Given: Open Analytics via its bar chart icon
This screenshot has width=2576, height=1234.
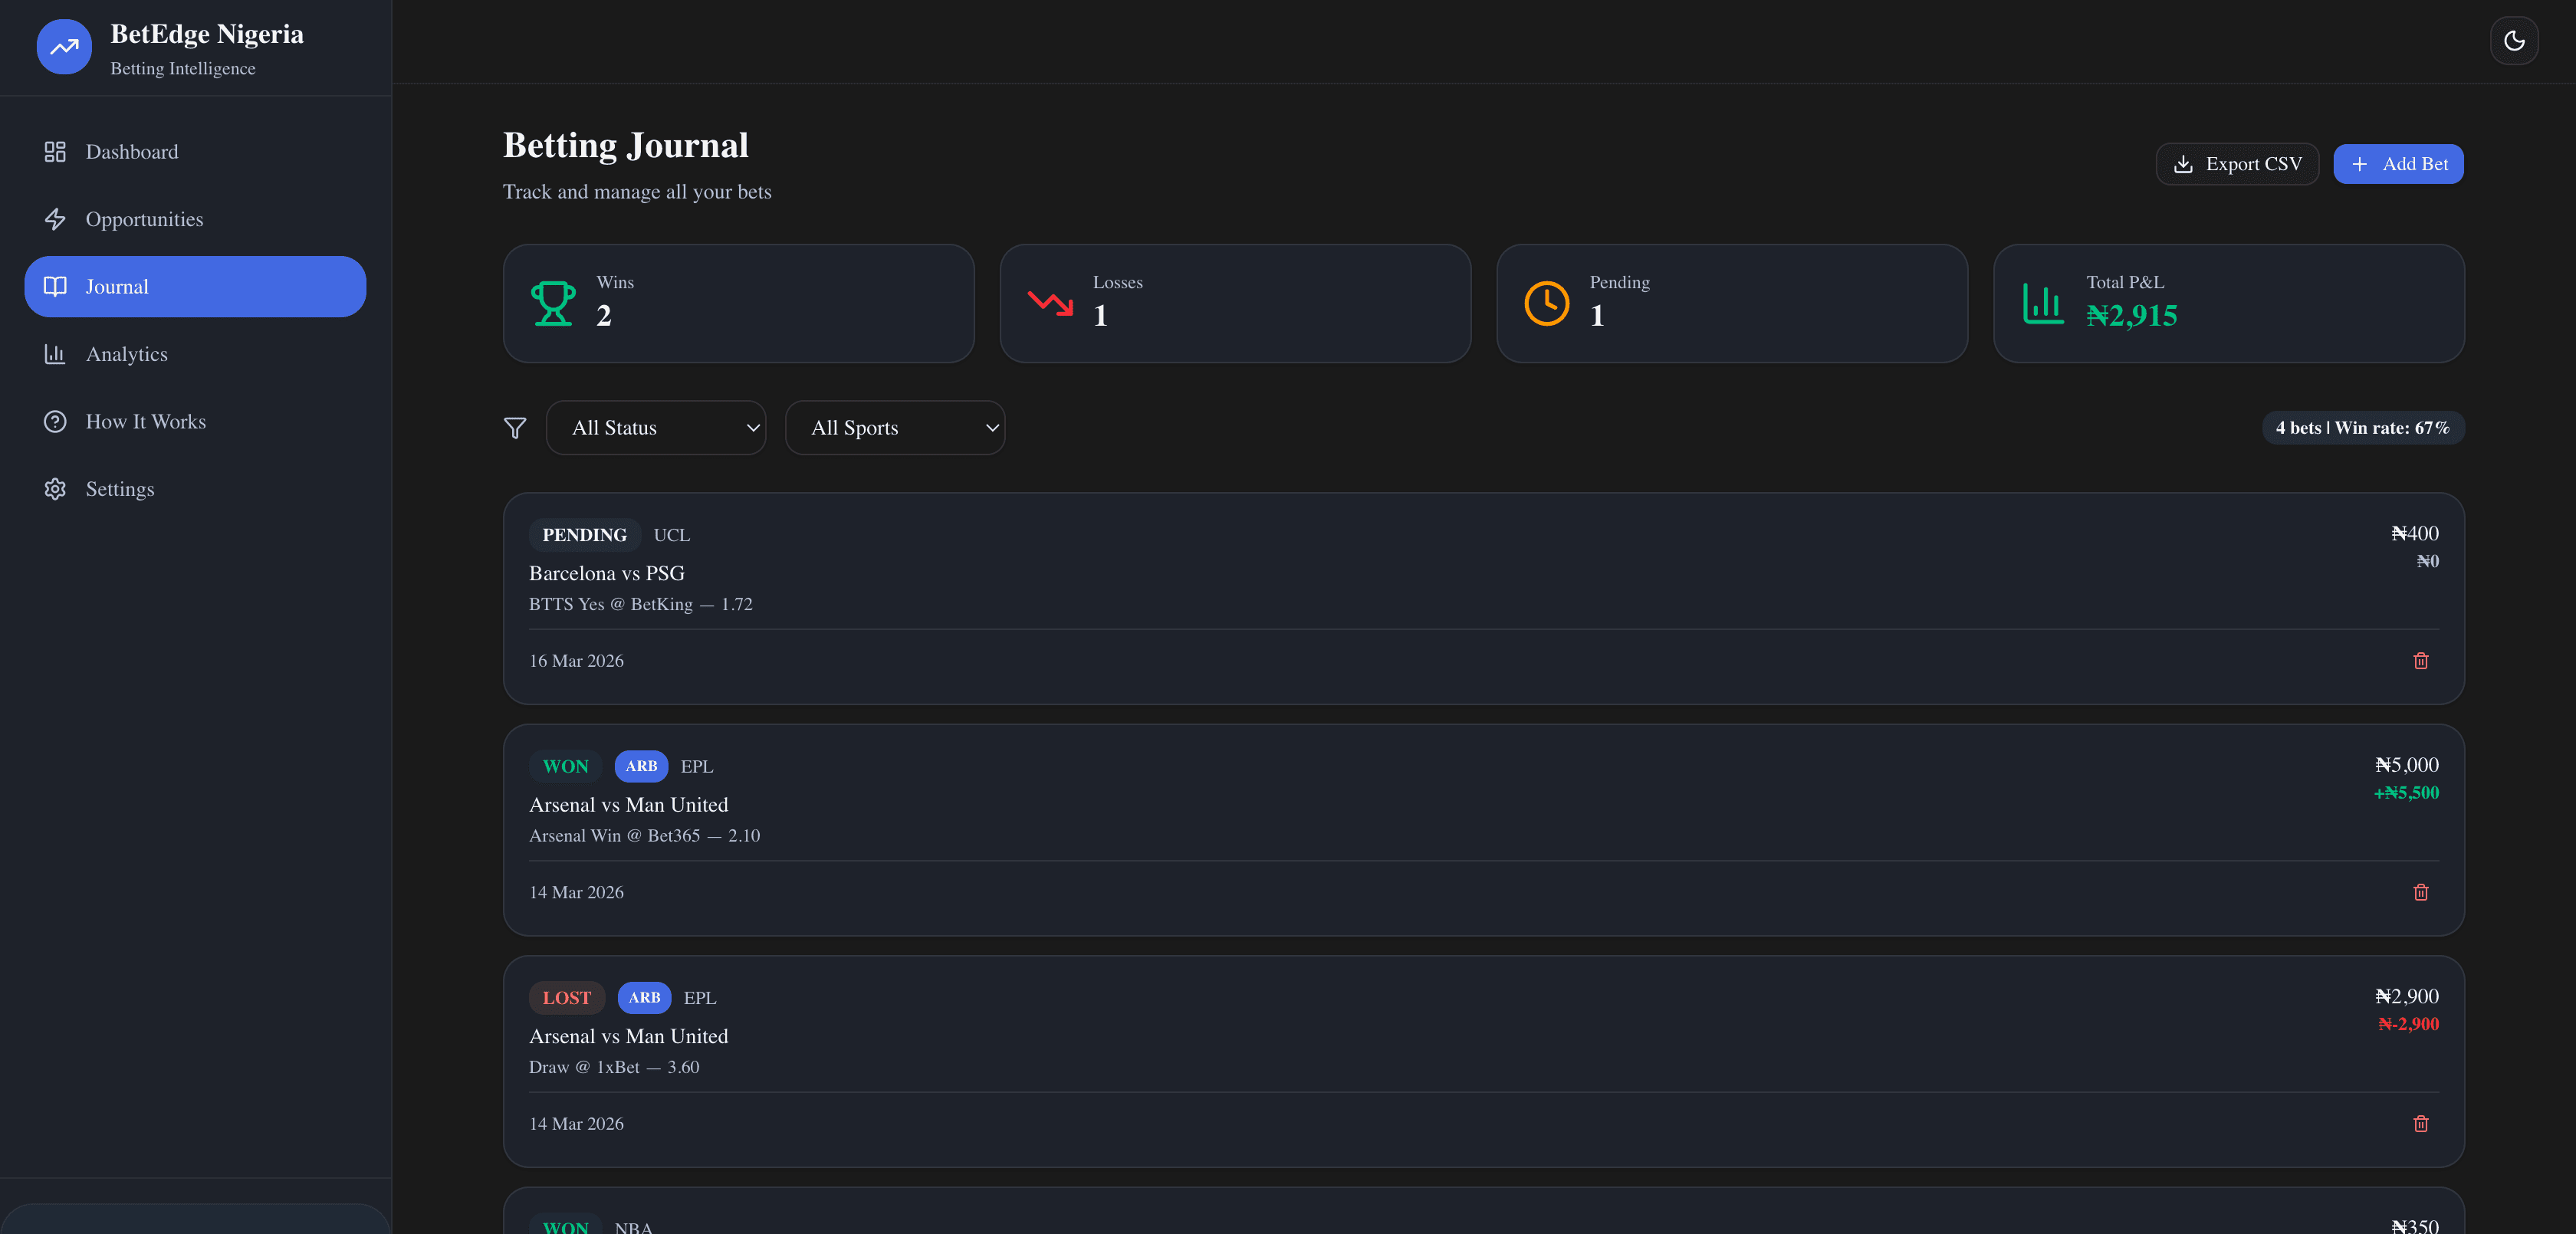Looking at the screenshot, I should point(55,353).
